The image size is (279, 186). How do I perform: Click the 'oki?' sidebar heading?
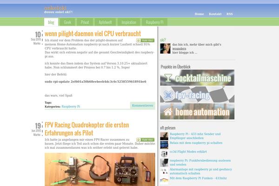[163, 40]
